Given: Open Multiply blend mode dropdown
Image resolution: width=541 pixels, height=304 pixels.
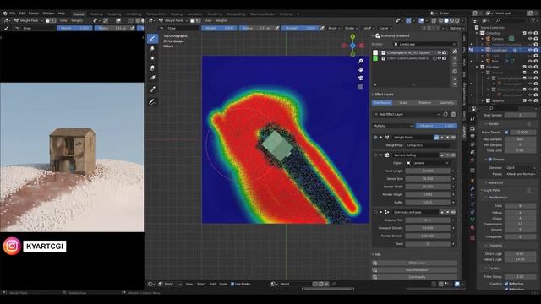Looking at the screenshot, I should tap(392, 126).
